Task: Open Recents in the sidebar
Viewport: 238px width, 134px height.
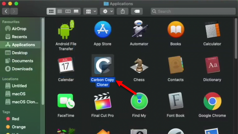Action: coord(20,37)
